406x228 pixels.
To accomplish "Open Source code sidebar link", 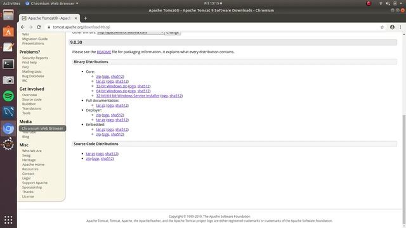I will pos(32,99).
